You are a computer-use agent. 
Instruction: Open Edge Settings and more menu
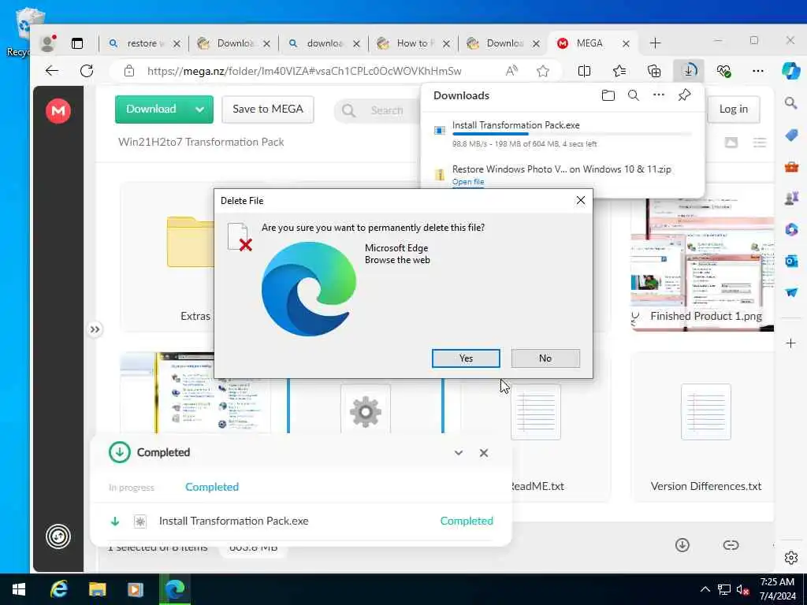[x=757, y=71]
